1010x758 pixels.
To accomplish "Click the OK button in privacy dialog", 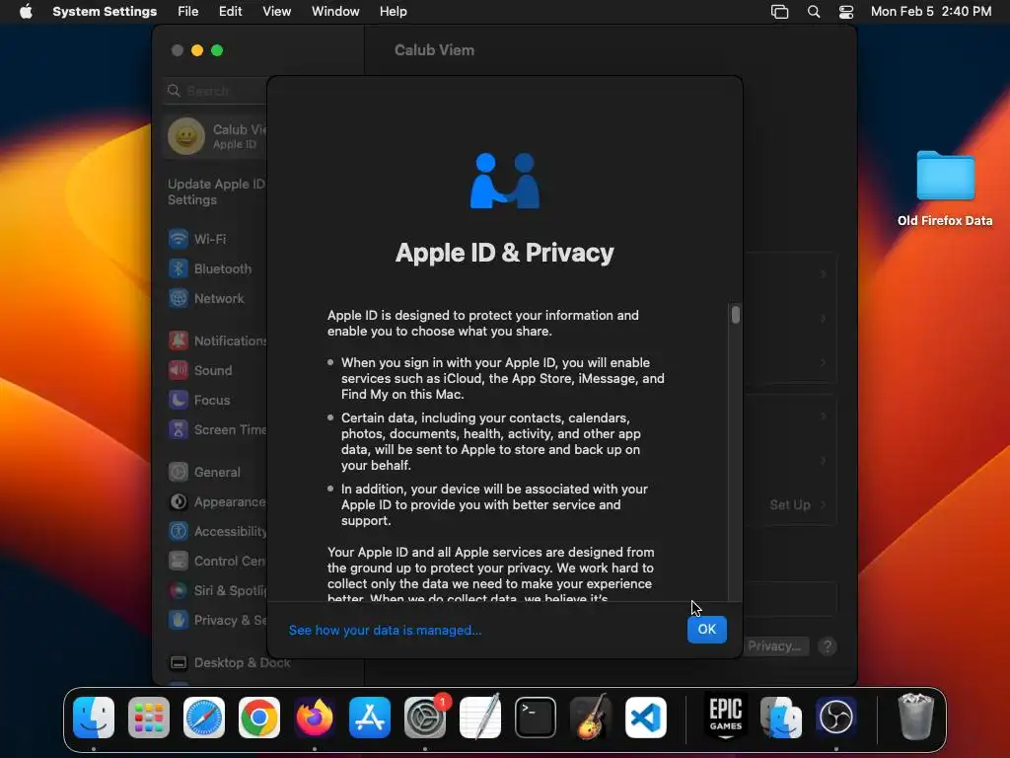I will click(x=706, y=629).
